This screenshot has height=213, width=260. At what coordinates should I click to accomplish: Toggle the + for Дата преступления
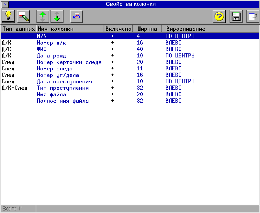(113, 81)
